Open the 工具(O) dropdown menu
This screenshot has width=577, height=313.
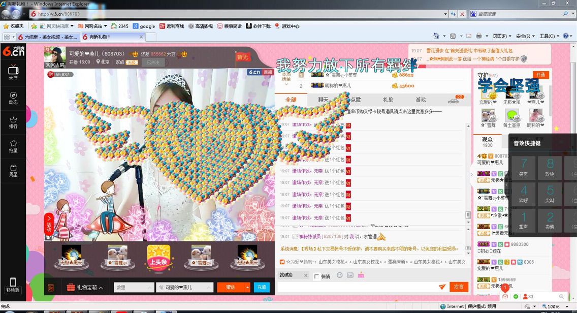[x=549, y=36]
